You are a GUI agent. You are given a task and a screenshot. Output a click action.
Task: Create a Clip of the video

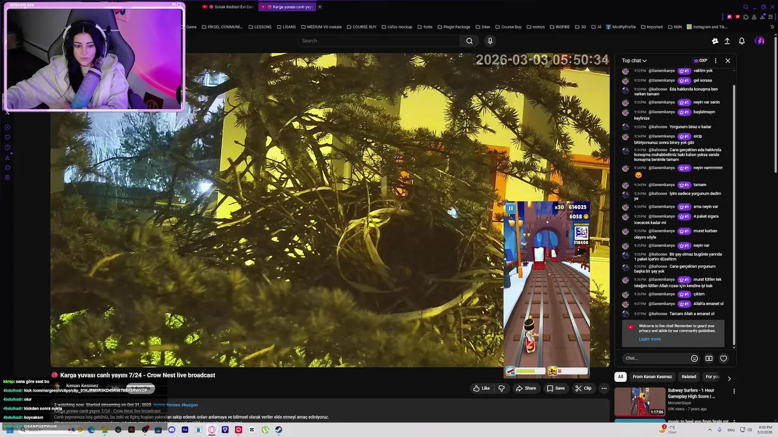(x=583, y=388)
